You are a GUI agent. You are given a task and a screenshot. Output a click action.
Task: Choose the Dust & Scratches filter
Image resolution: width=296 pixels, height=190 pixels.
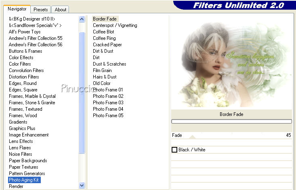tap(109, 64)
